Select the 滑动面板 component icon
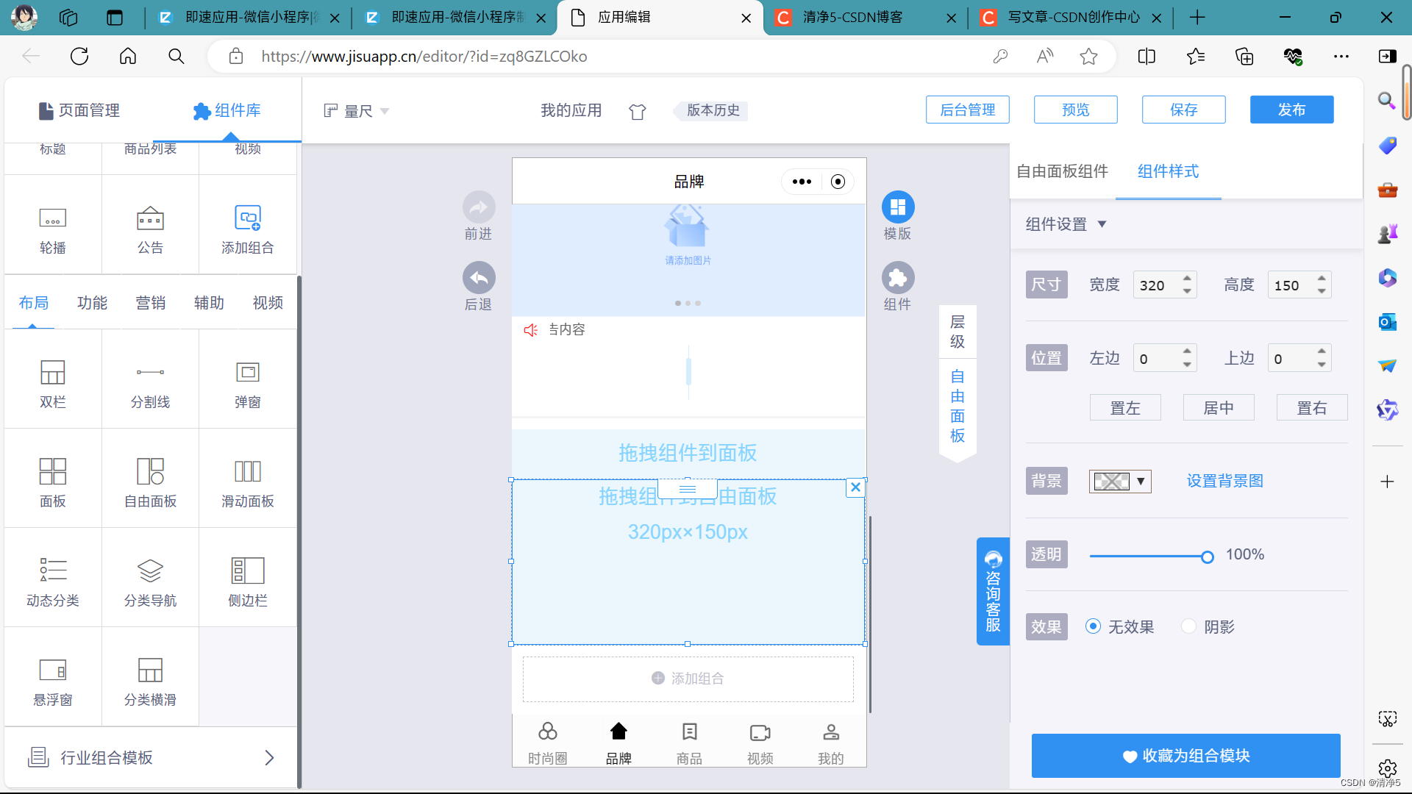Viewport: 1412px width, 794px height. [x=247, y=471]
